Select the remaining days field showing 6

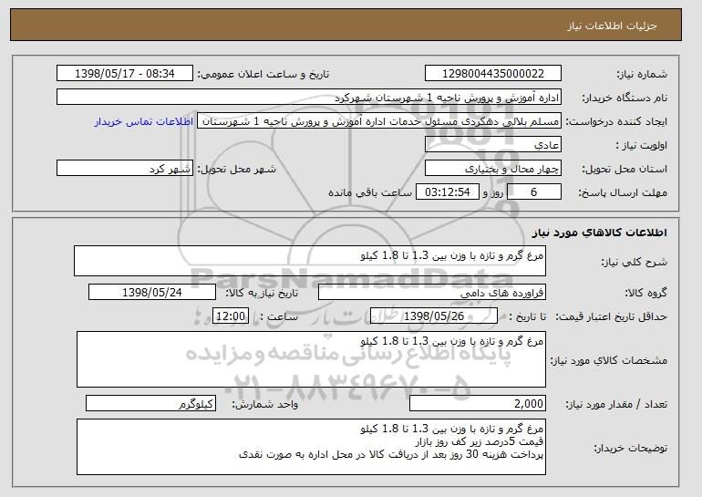533,192
